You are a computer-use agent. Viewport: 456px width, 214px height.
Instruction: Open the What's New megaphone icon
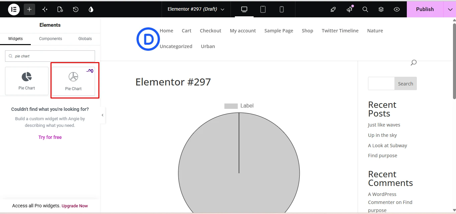pos(349,9)
